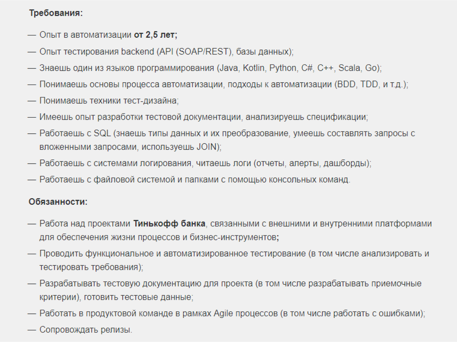Click the bold "от 2,5 лет;" text
The image size is (457, 342).
(x=155, y=35)
